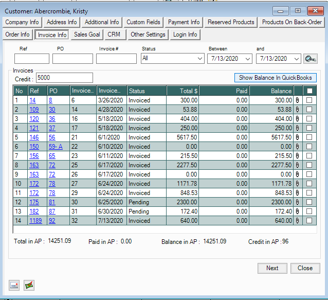Click the card icon at bottom left
The height and width of the screenshot is (300, 328).
[14, 286]
